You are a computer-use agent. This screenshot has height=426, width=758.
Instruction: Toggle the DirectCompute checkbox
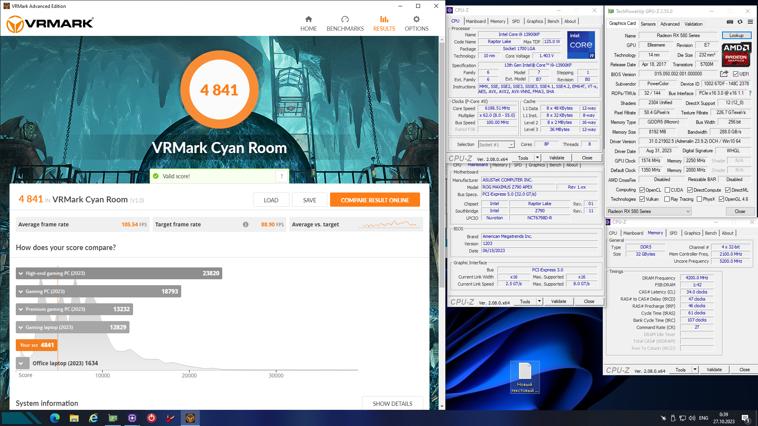(690, 190)
